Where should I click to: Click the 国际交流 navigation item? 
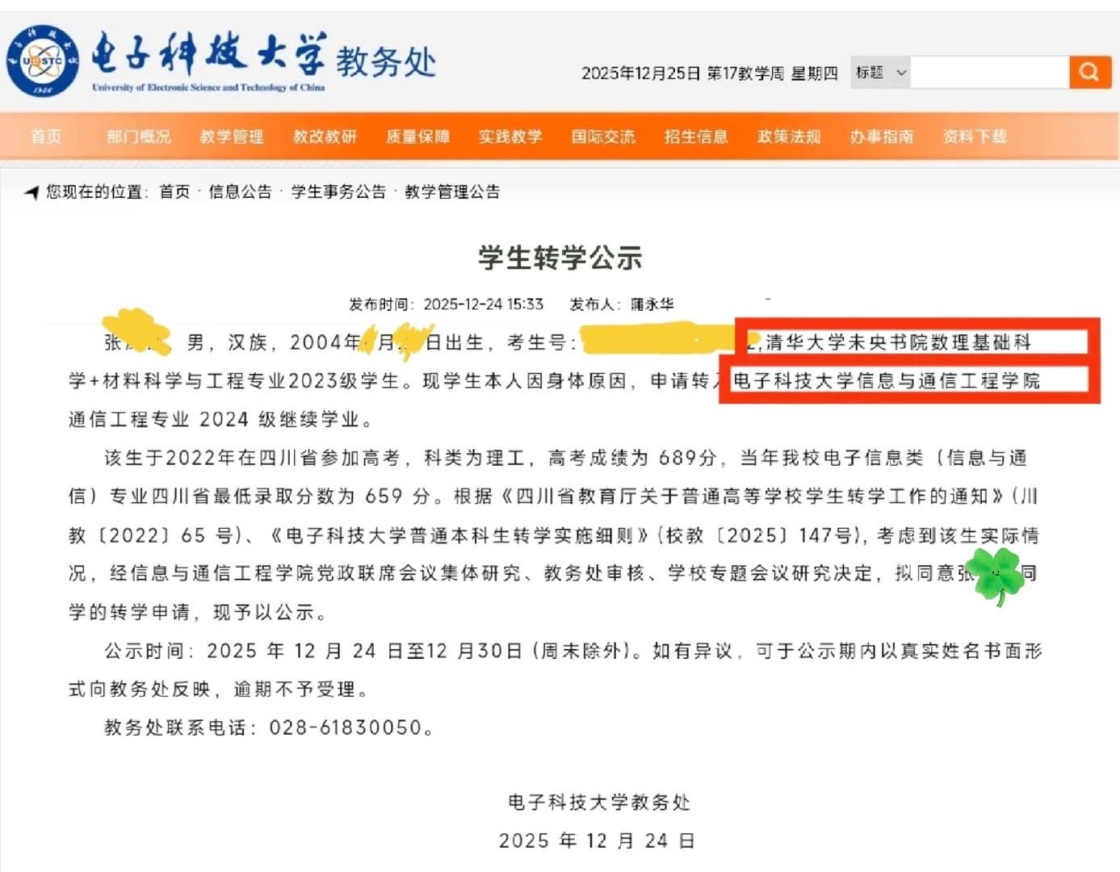(x=603, y=136)
